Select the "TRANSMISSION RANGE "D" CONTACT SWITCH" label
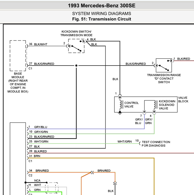The height and width of the screenshot is (195, 194). [164, 79]
